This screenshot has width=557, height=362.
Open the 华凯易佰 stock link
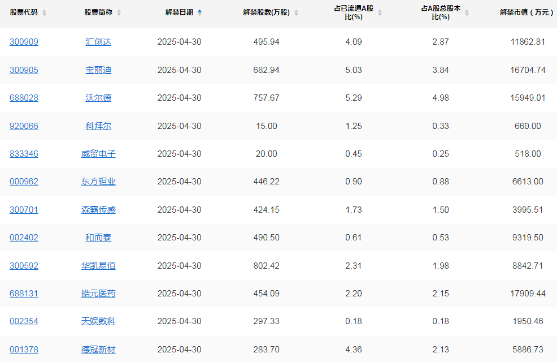click(x=98, y=266)
